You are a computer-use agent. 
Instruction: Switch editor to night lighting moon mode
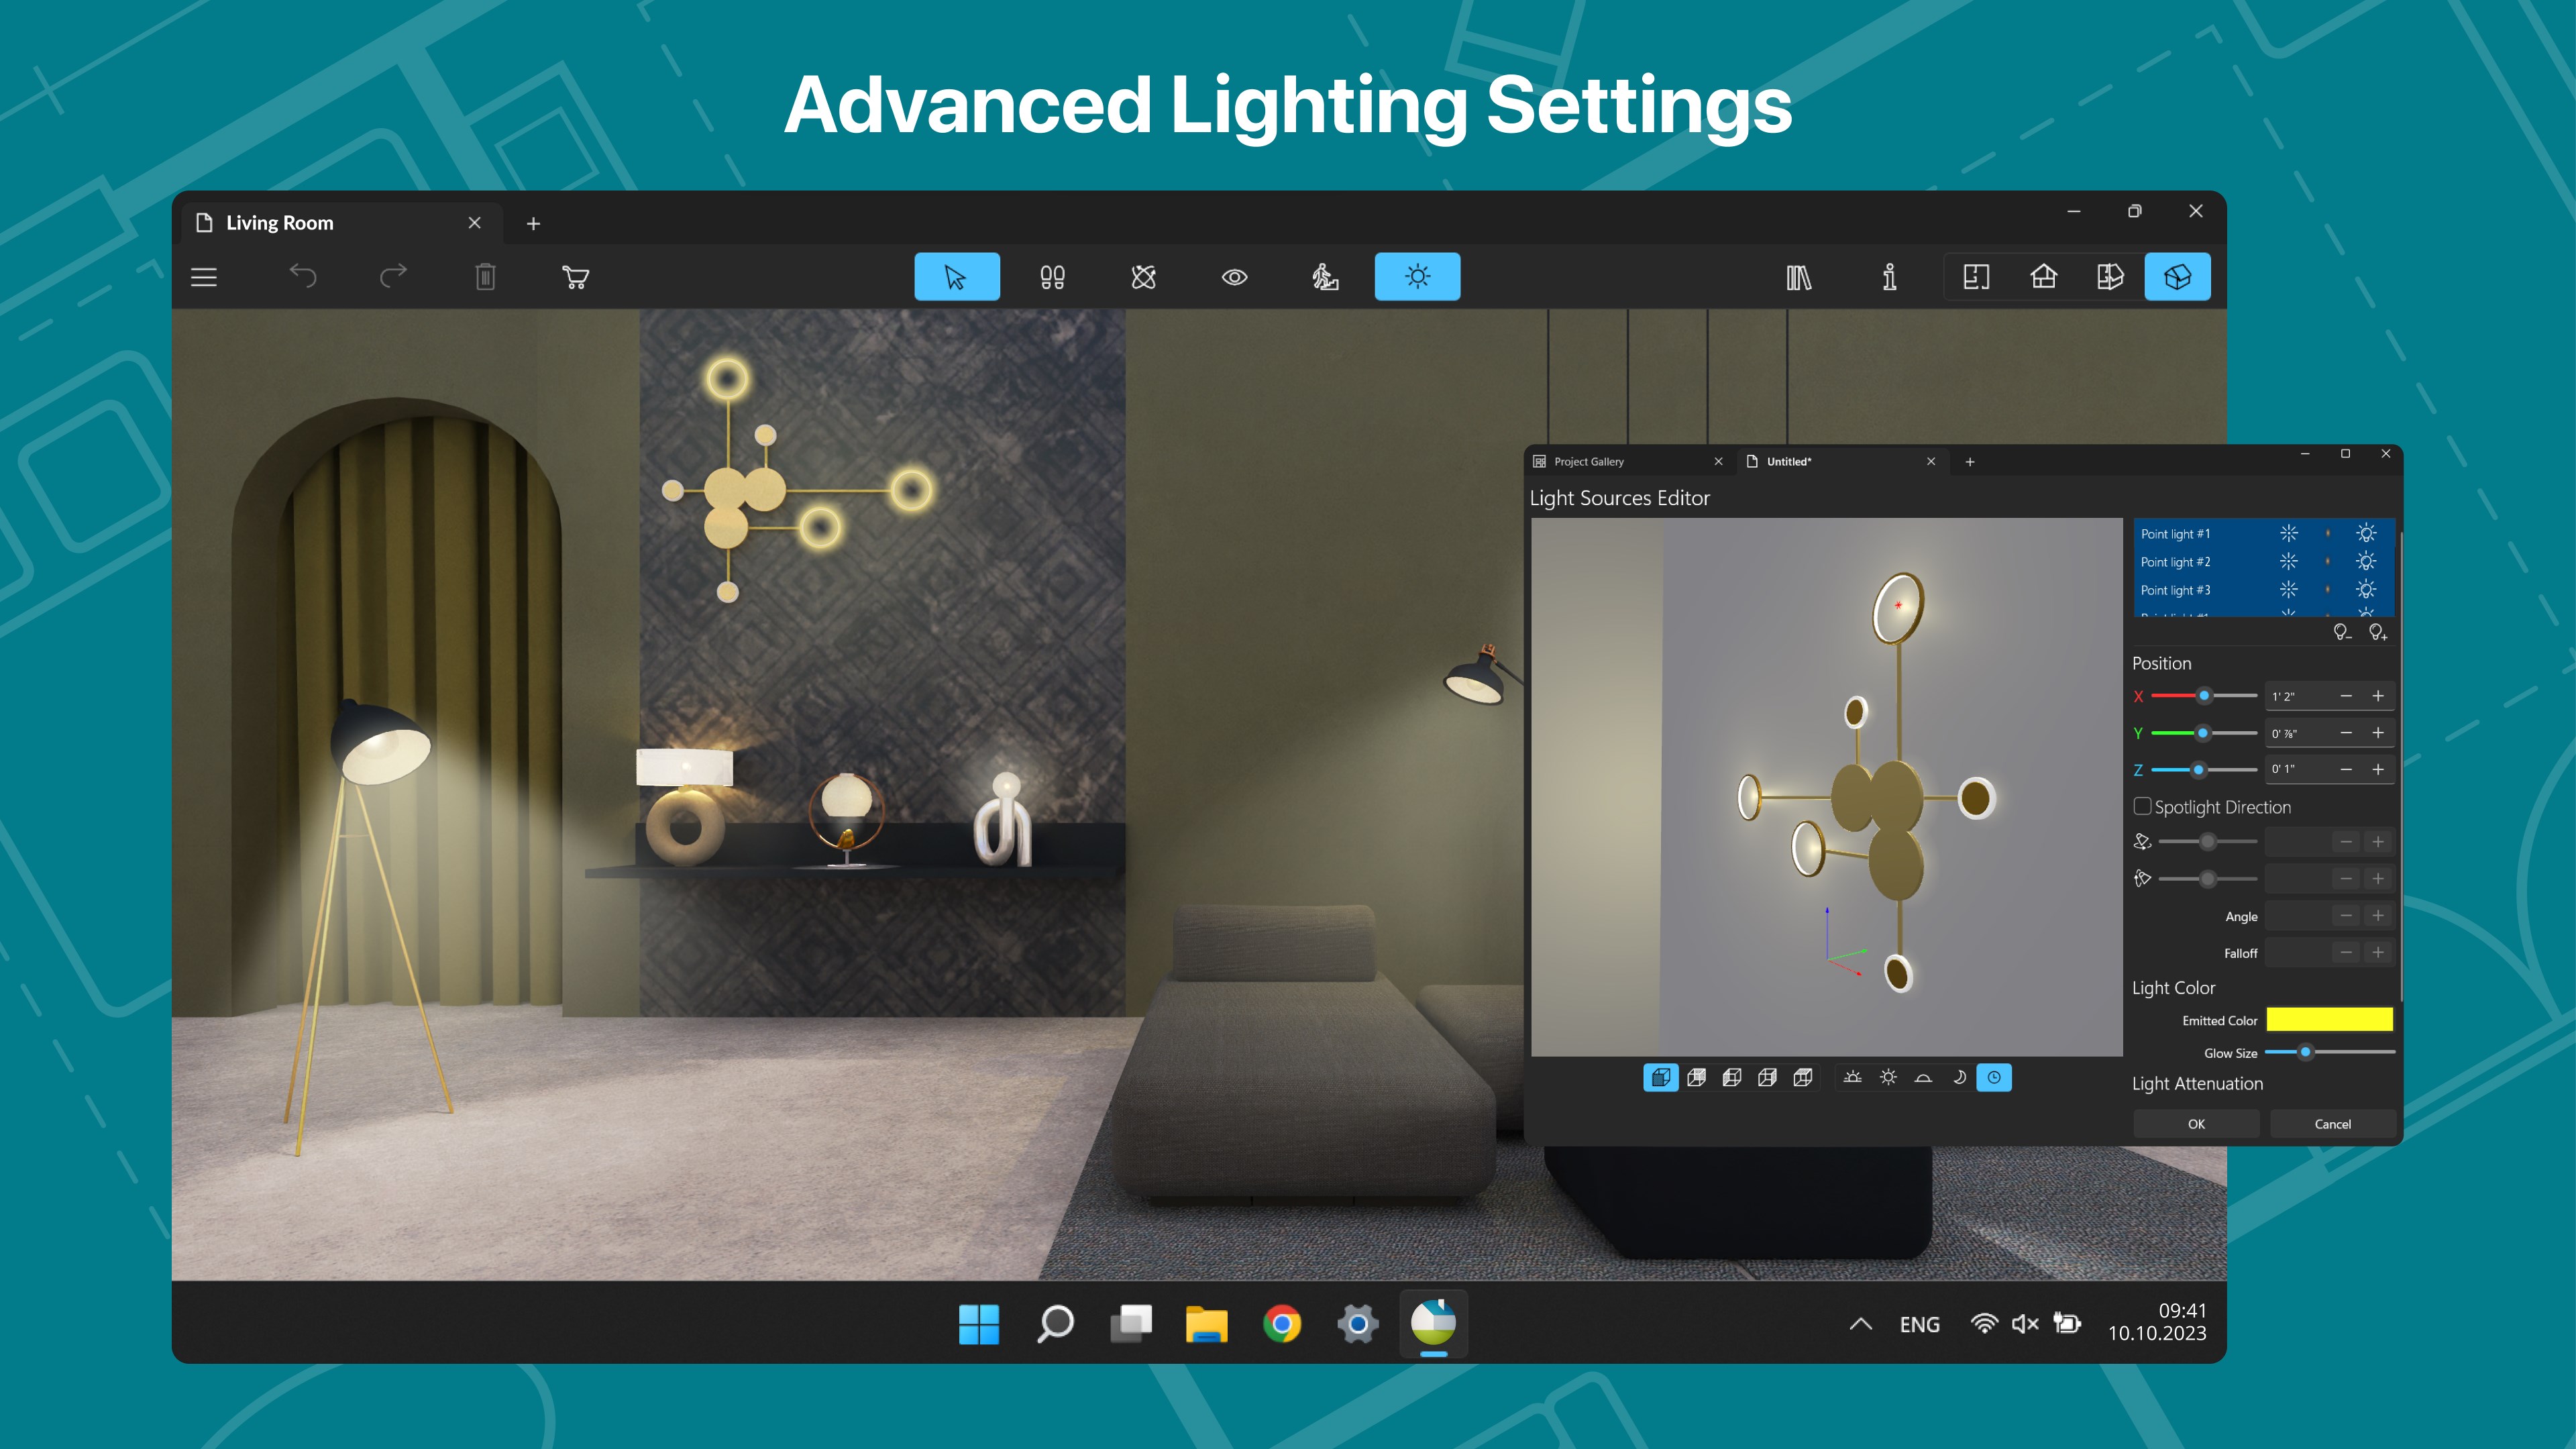click(x=1959, y=1077)
